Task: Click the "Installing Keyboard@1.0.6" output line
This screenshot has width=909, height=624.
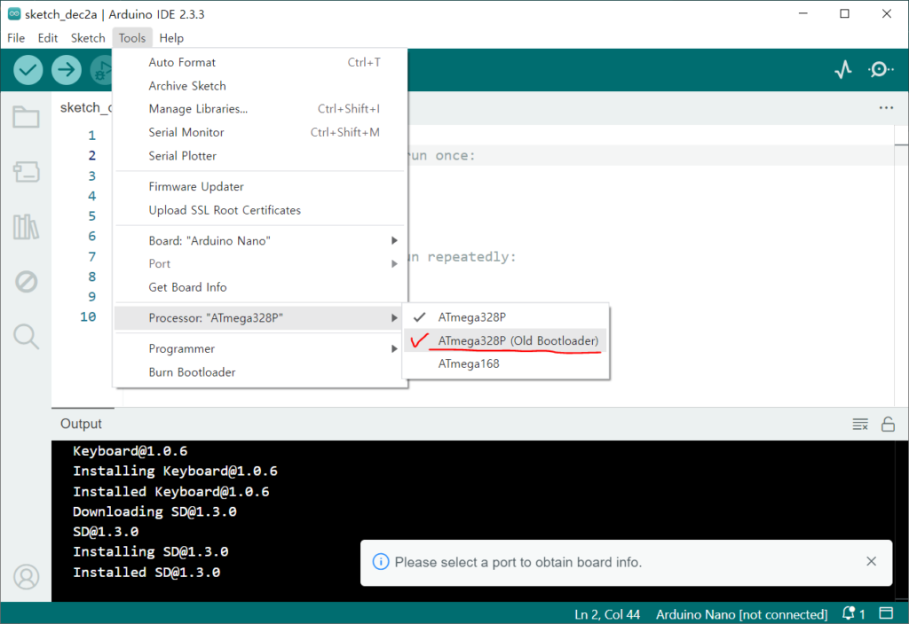Action: pos(175,471)
